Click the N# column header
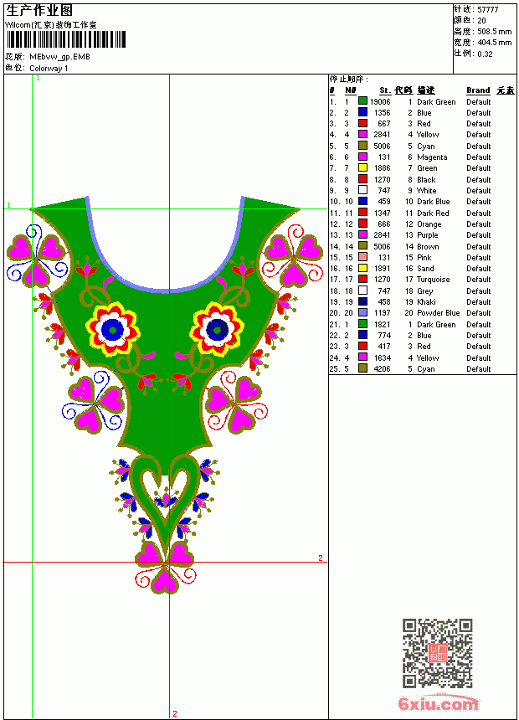 351,90
